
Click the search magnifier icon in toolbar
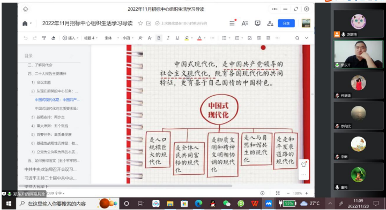(x=297, y=38)
